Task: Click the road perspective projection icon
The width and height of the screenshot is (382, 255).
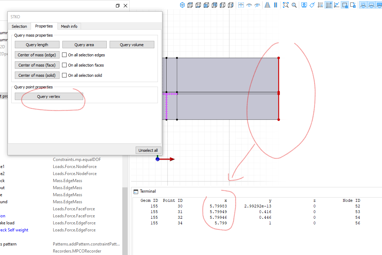Action: tap(267, 5)
